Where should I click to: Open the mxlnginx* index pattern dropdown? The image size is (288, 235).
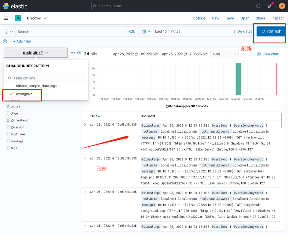pos(36,53)
